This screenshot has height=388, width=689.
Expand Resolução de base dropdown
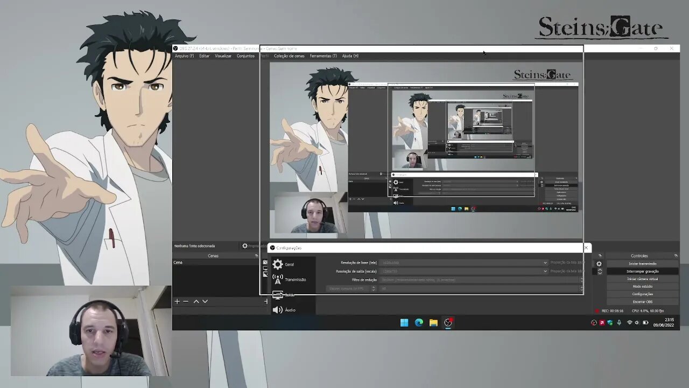(x=545, y=262)
